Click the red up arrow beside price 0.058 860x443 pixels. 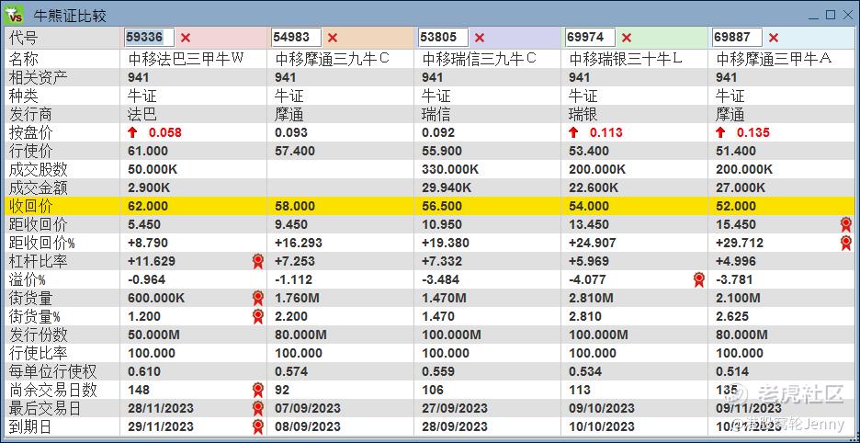tap(132, 132)
